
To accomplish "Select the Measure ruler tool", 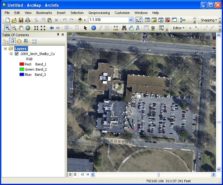I will [116, 28].
